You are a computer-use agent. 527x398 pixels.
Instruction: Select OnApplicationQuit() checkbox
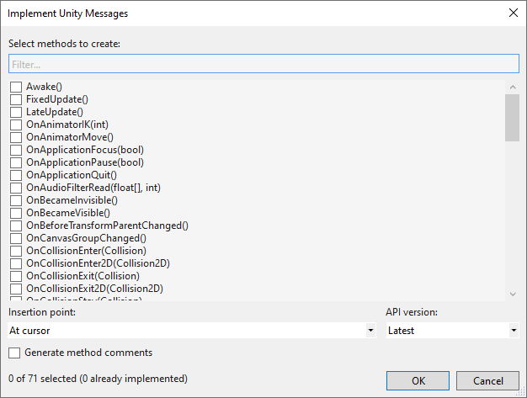pyautogui.click(x=16, y=175)
